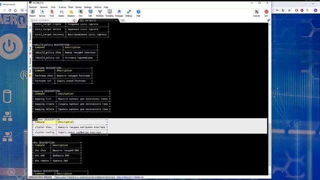Open the Settings toolbar icon

click(x=128, y=13)
